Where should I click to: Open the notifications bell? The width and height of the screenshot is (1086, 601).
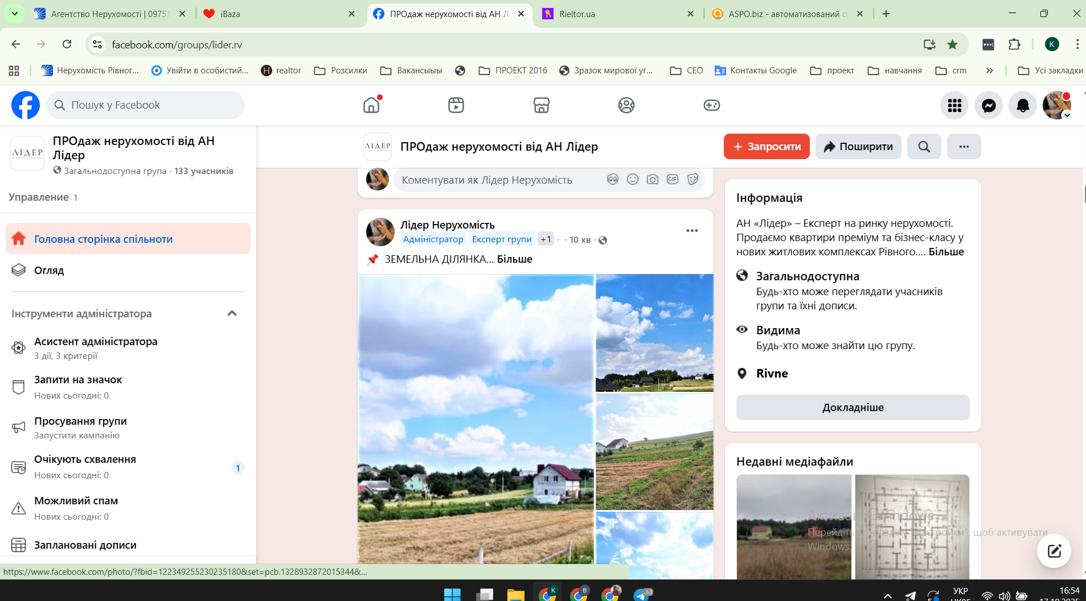tap(1023, 105)
